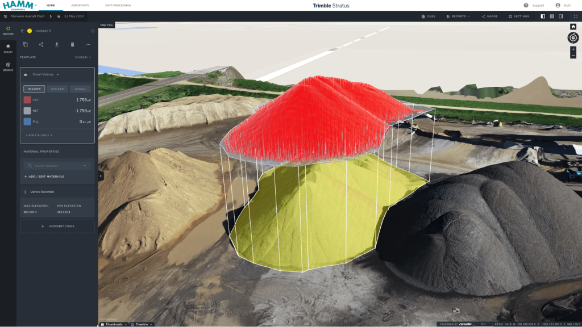This screenshot has width=582, height=327.
Task: Switch to 2D Cut/Fill view mode
Action: [57, 89]
